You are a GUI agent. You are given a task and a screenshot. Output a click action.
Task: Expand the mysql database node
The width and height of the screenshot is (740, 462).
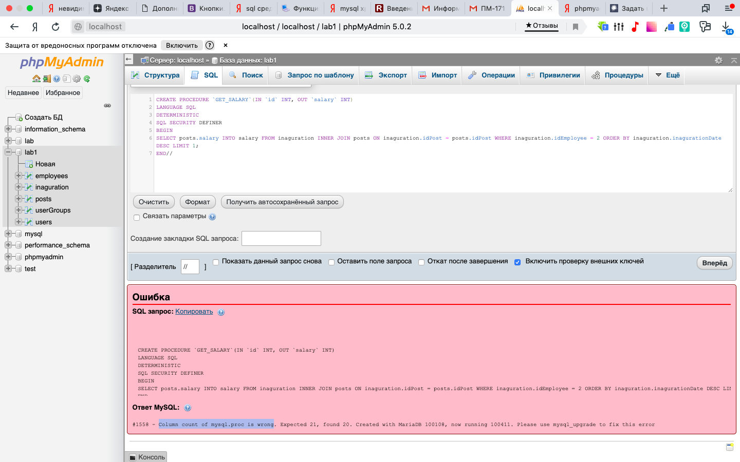click(8, 234)
